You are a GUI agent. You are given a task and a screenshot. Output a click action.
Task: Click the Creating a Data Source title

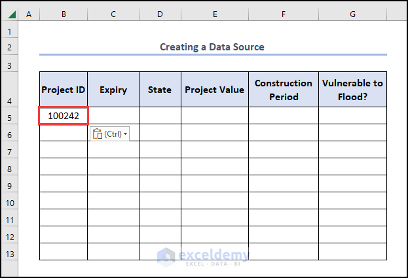click(212, 47)
